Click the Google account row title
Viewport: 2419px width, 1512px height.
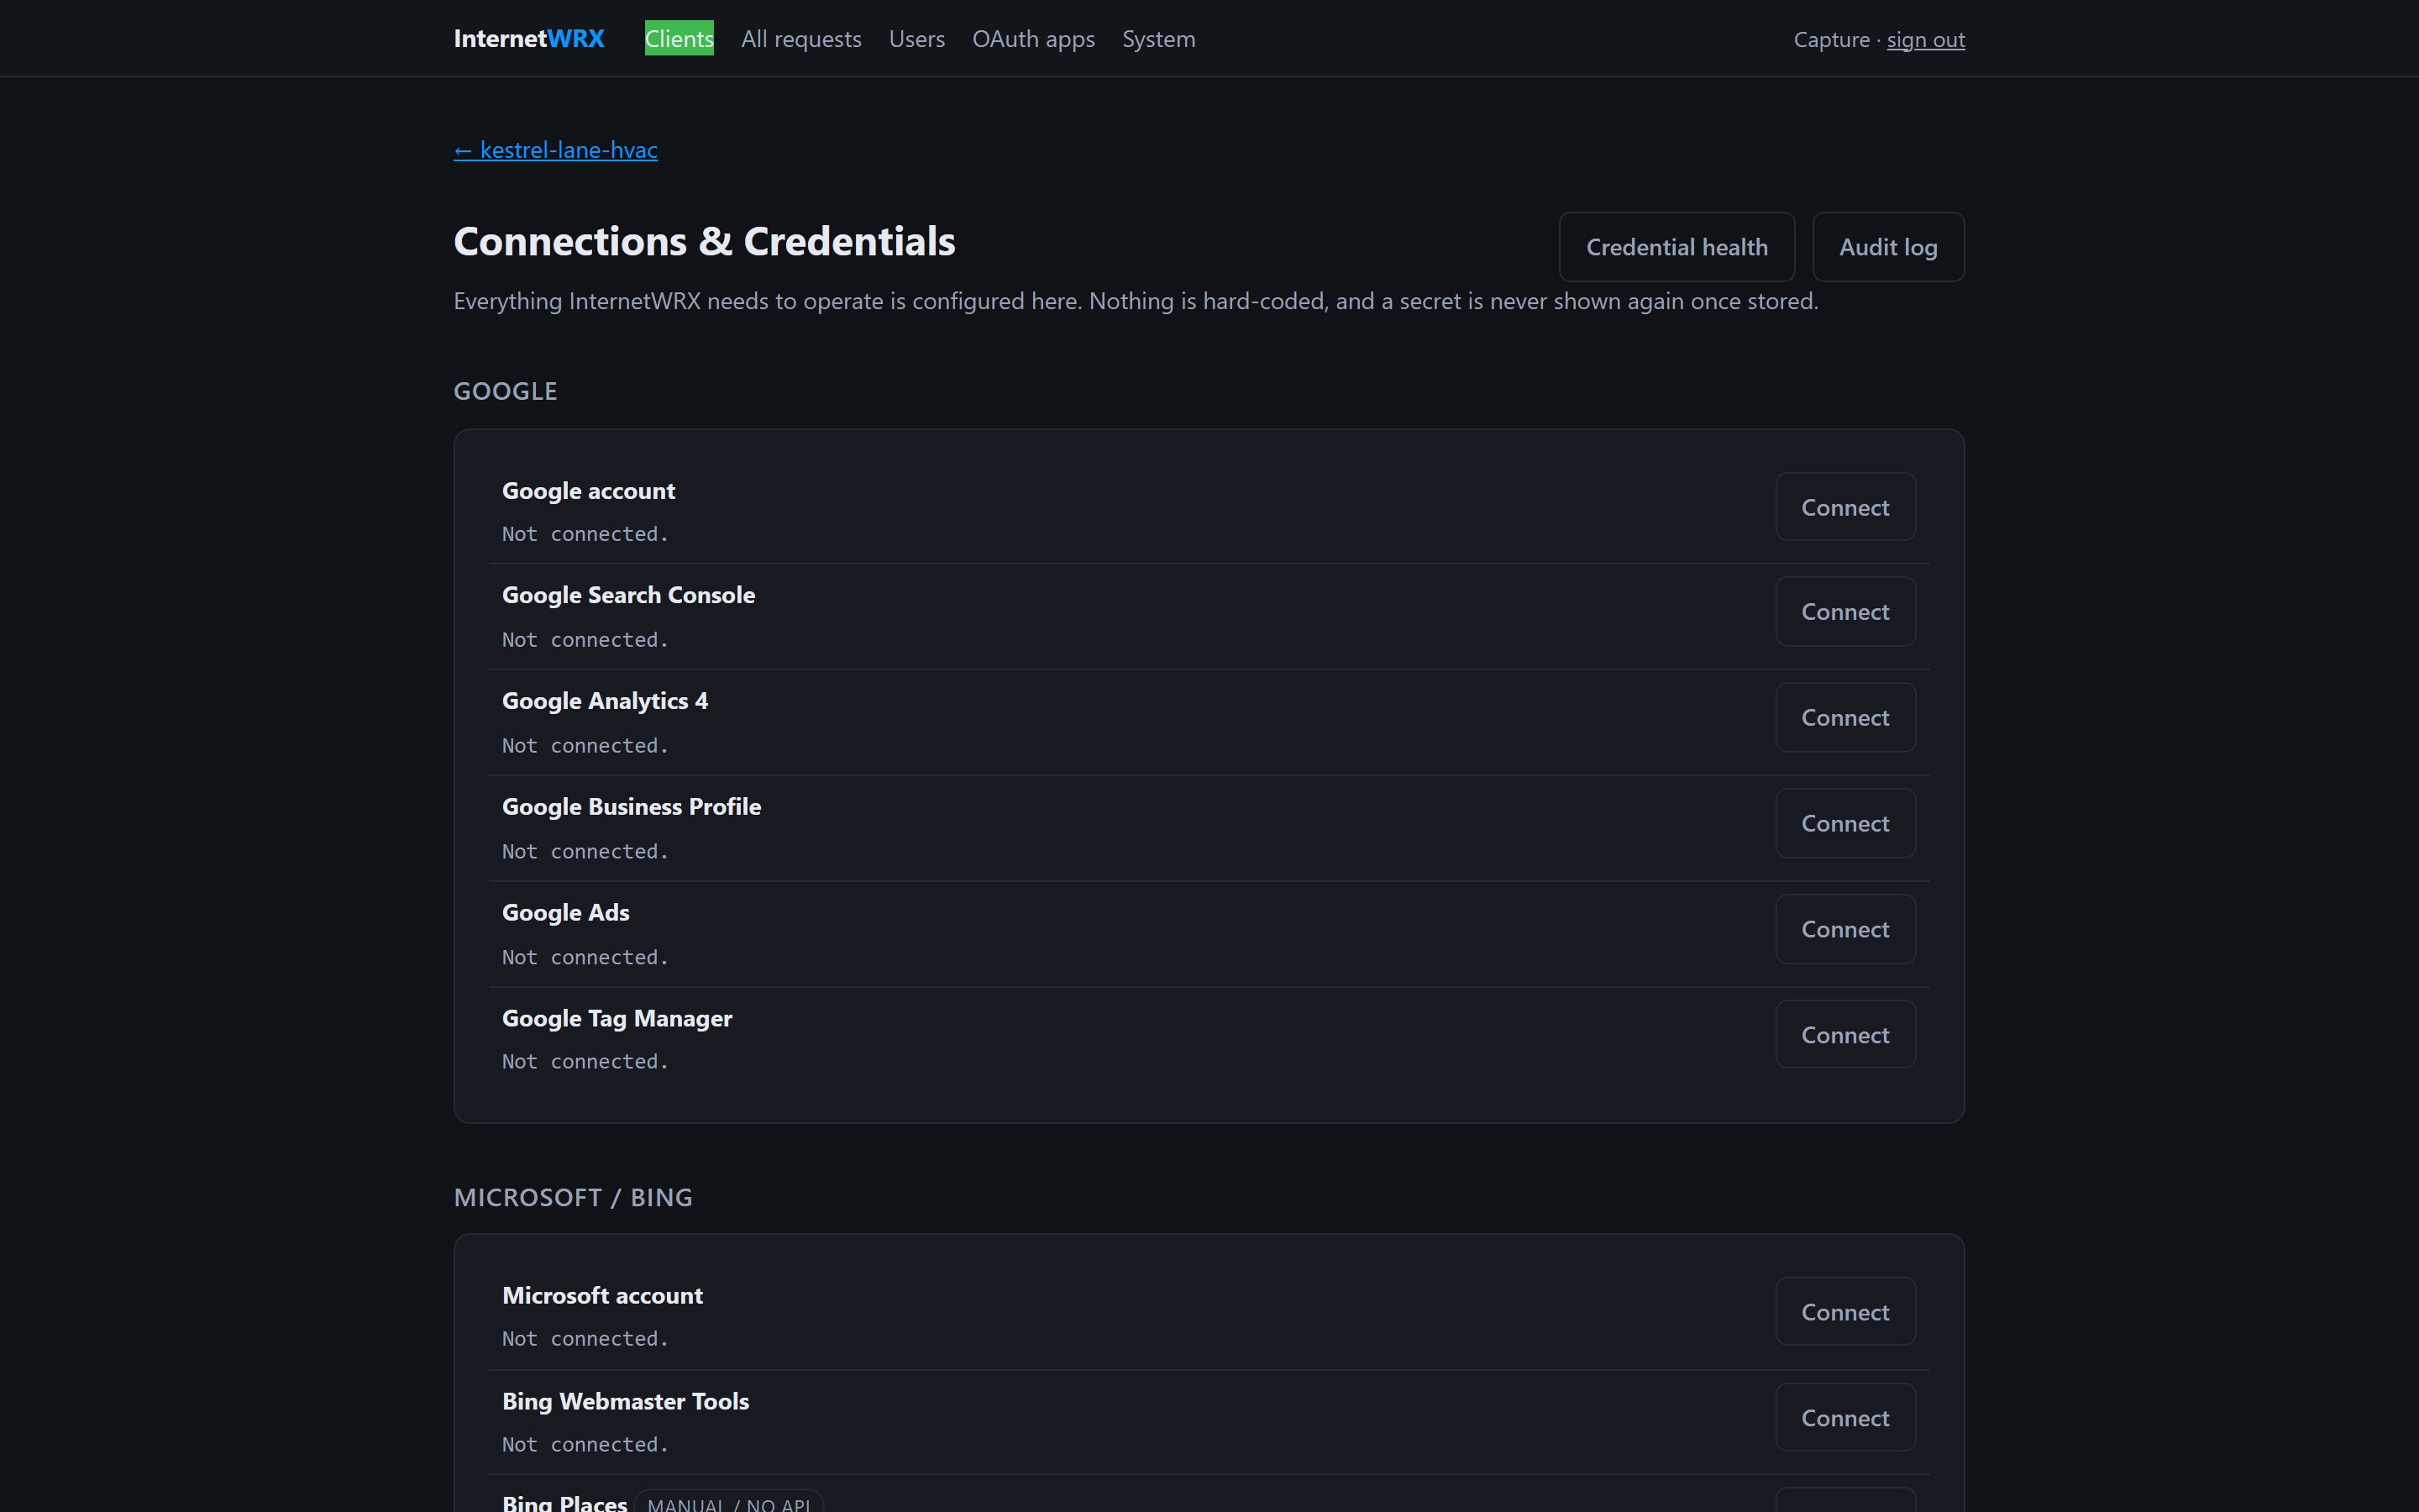(588, 491)
